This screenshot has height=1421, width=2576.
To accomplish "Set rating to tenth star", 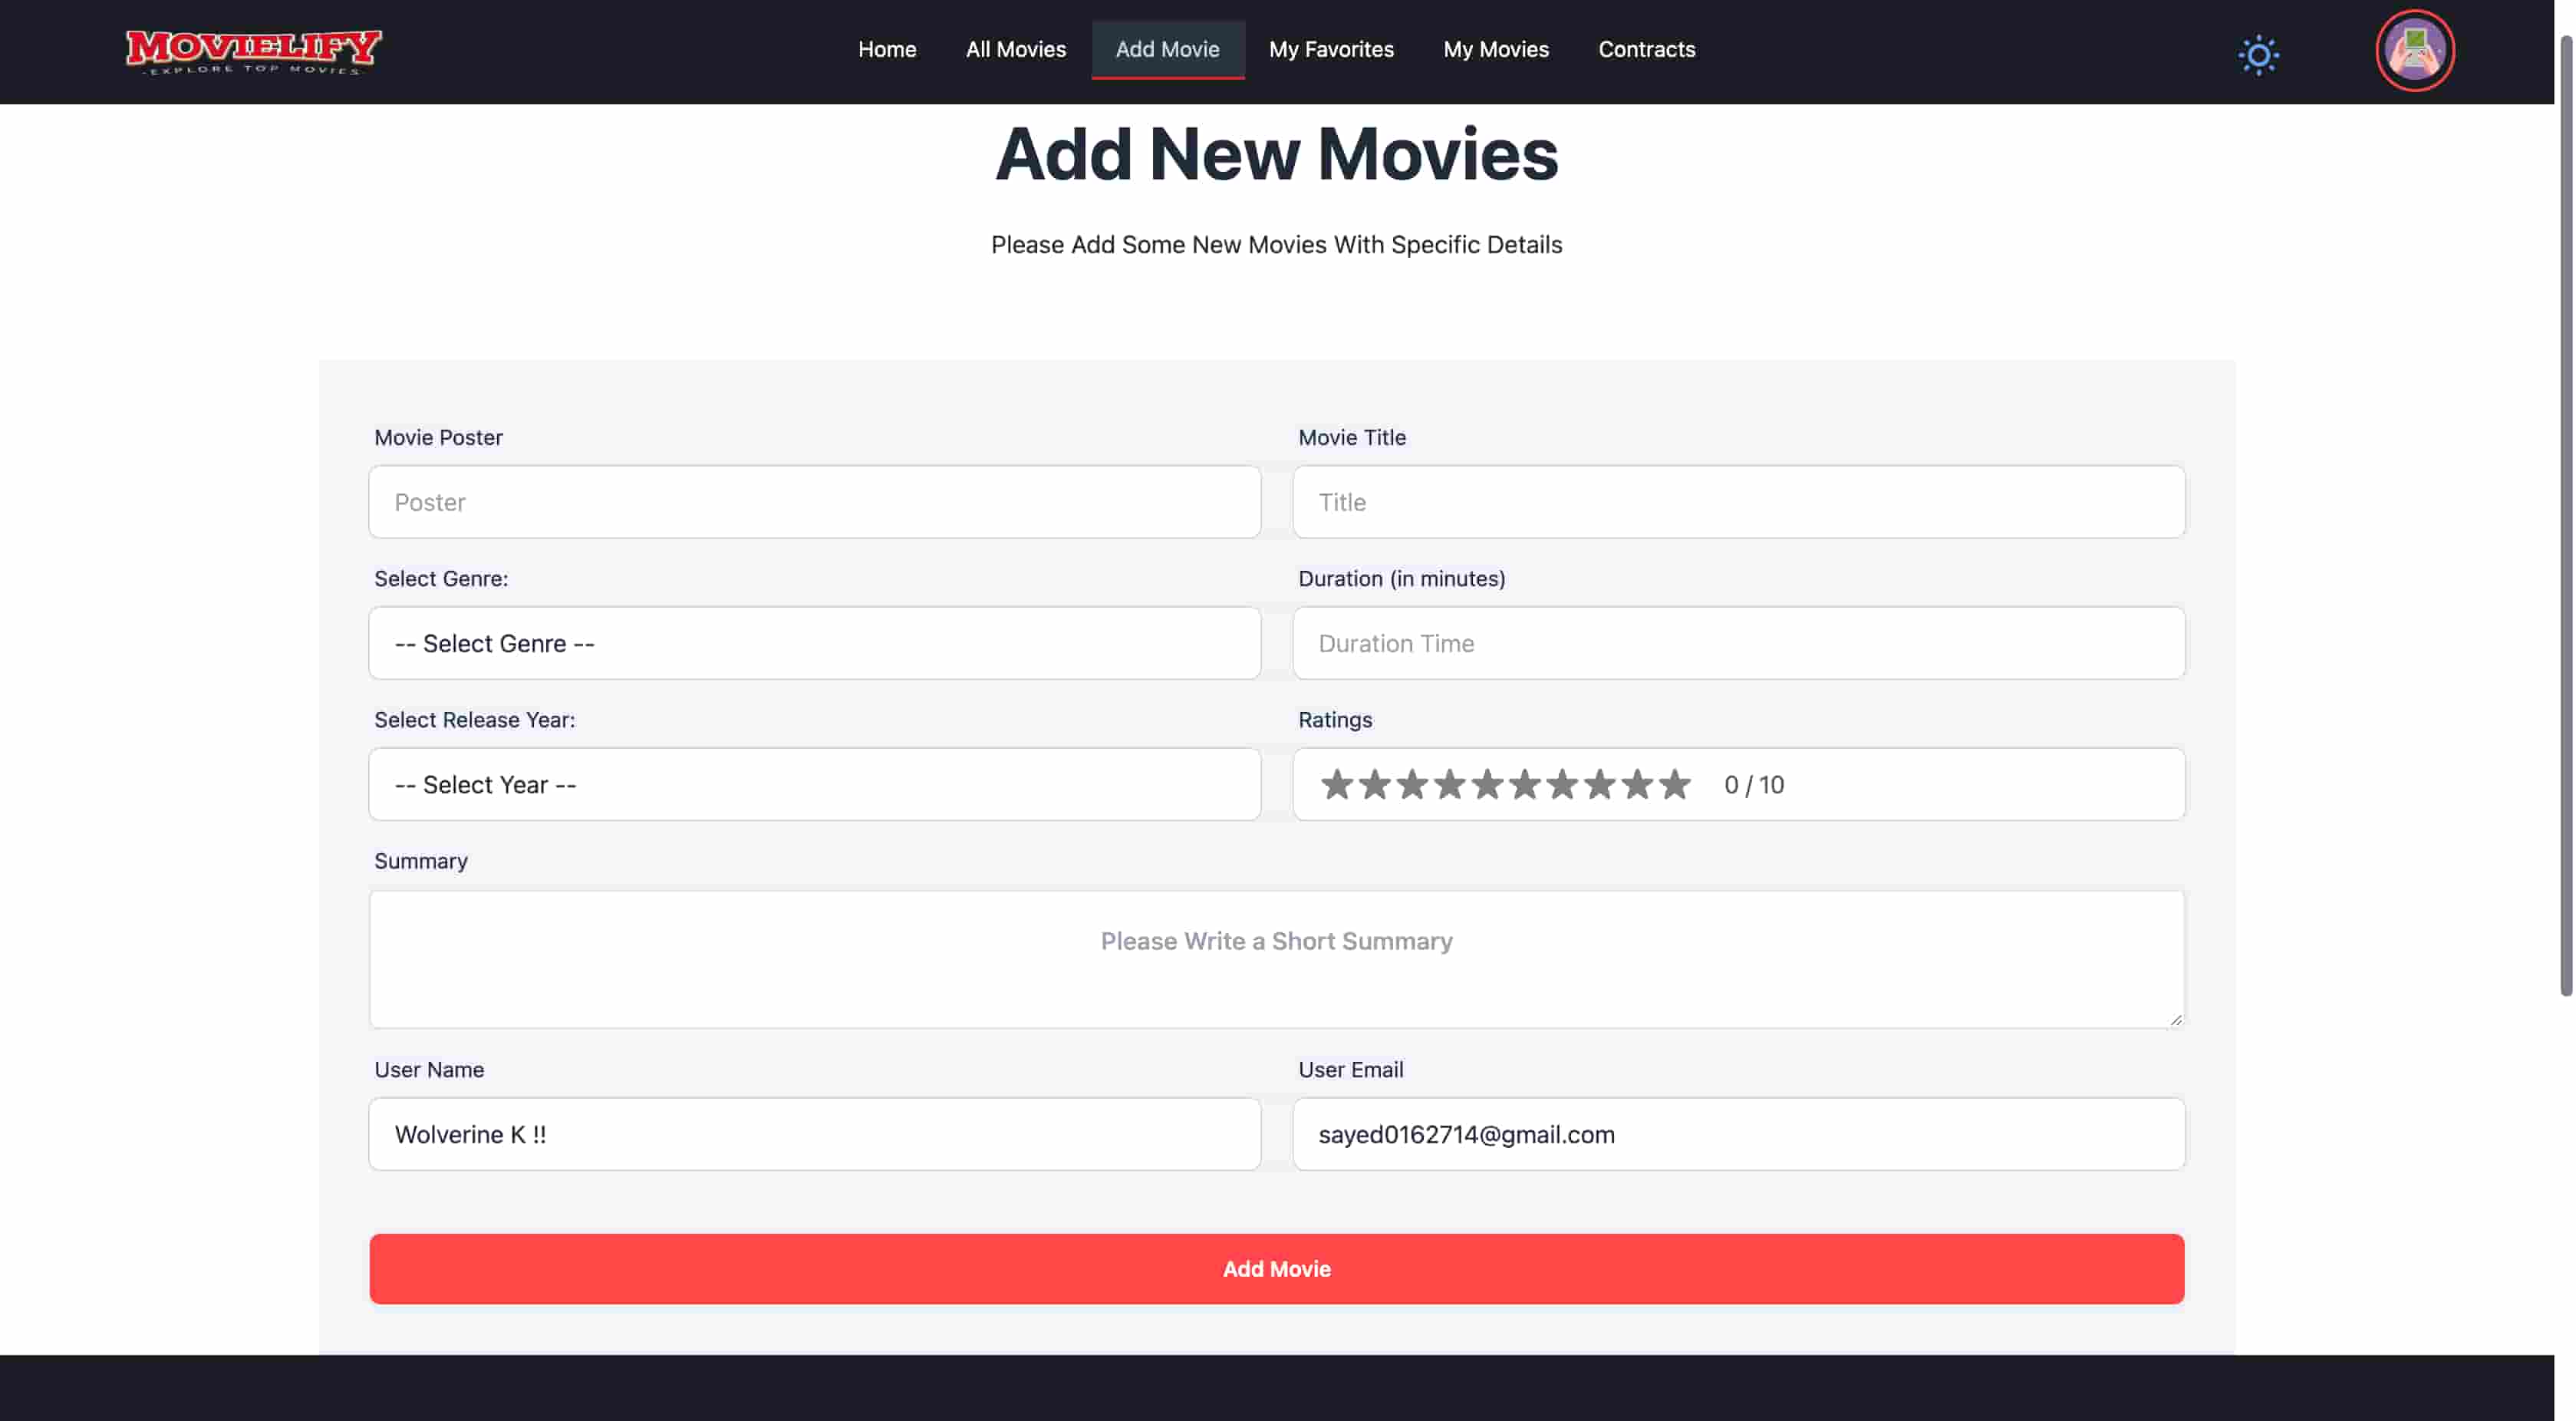I will pyautogui.click(x=1675, y=784).
